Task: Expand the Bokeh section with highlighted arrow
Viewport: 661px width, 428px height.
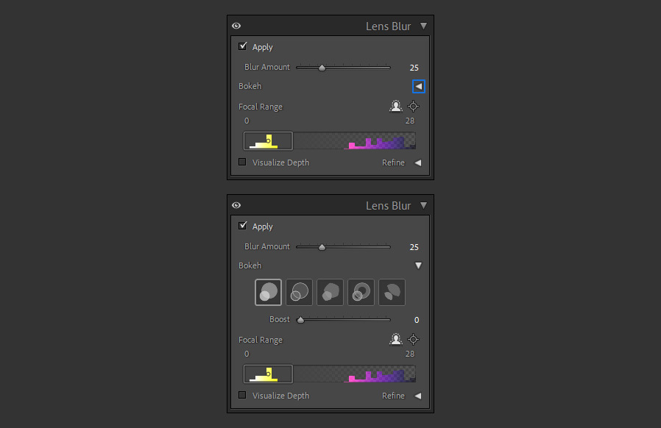Action: click(419, 86)
